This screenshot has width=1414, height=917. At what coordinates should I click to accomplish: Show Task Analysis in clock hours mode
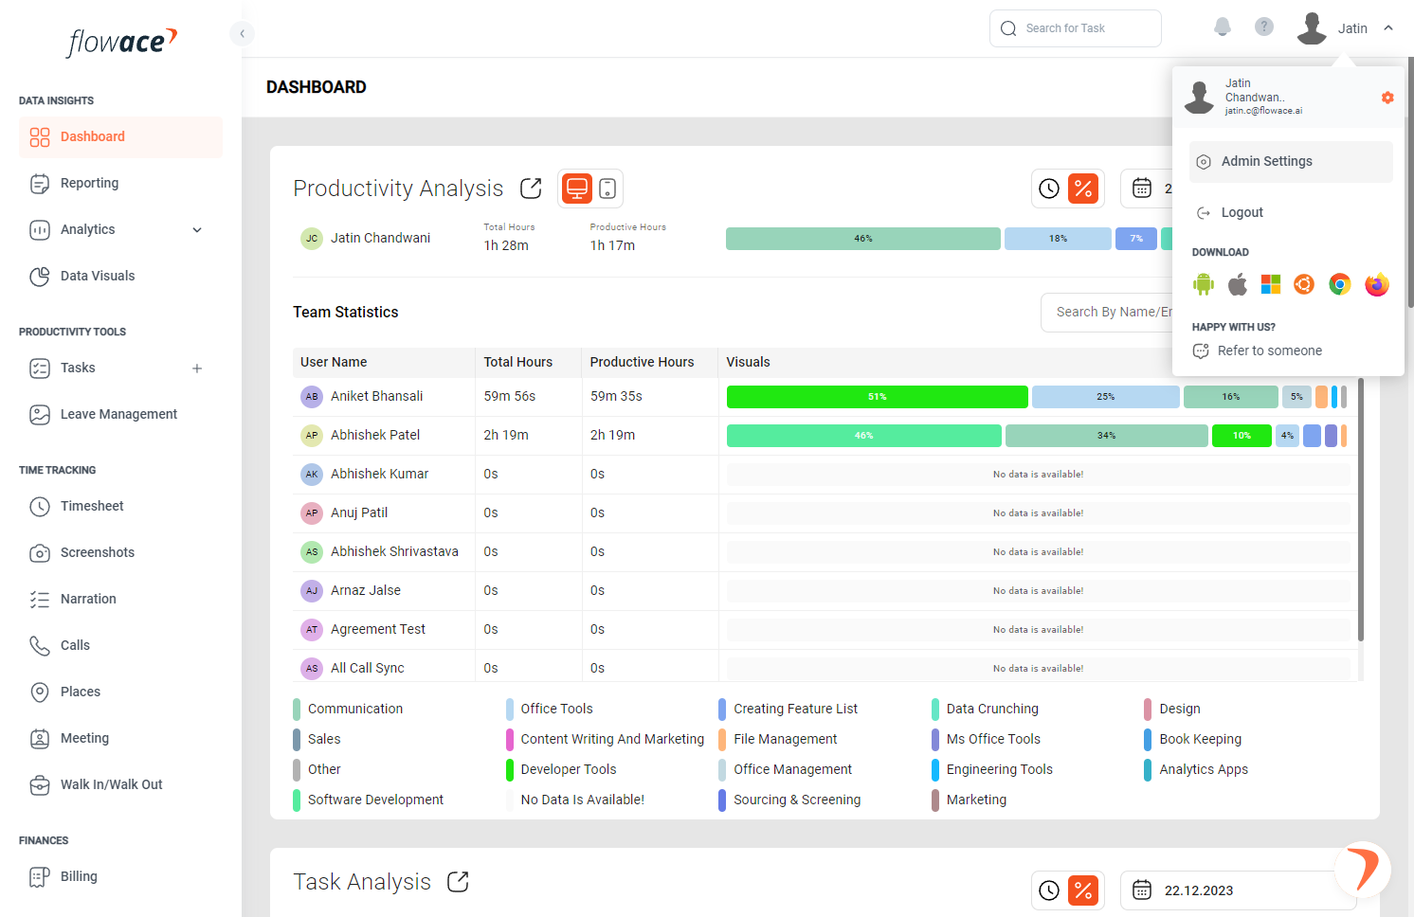(x=1049, y=890)
